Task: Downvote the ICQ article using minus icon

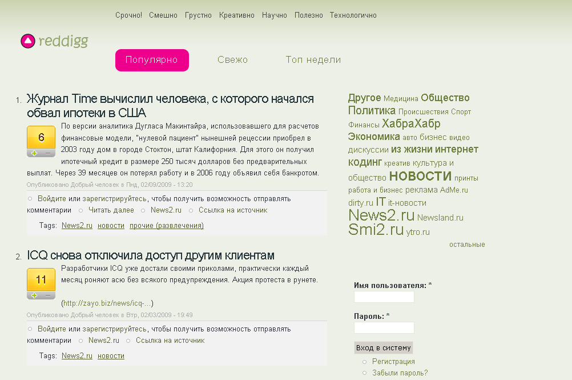Action: 48,295
